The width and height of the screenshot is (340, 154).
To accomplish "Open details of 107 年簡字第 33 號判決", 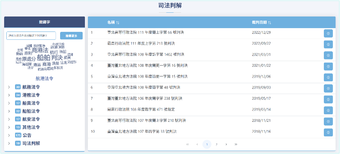I will pyautogui.click(x=328, y=132).
